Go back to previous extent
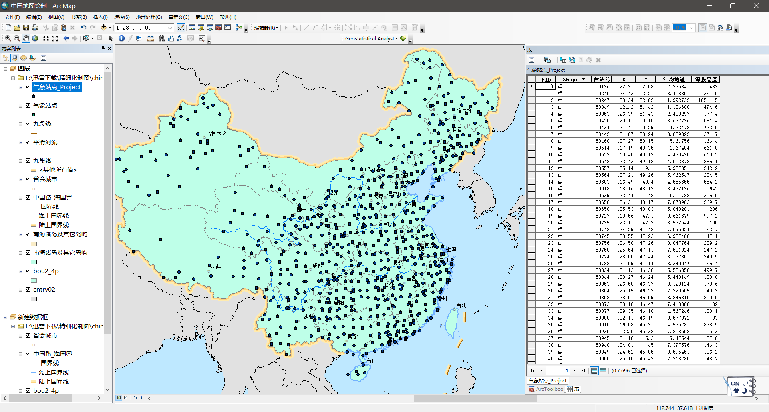The width and height of the screenshot is (769, 412). point(66,38)
